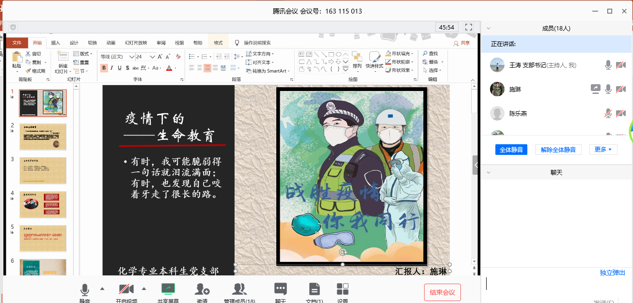Open Text Direction (文字方向) dropdown

260,54
